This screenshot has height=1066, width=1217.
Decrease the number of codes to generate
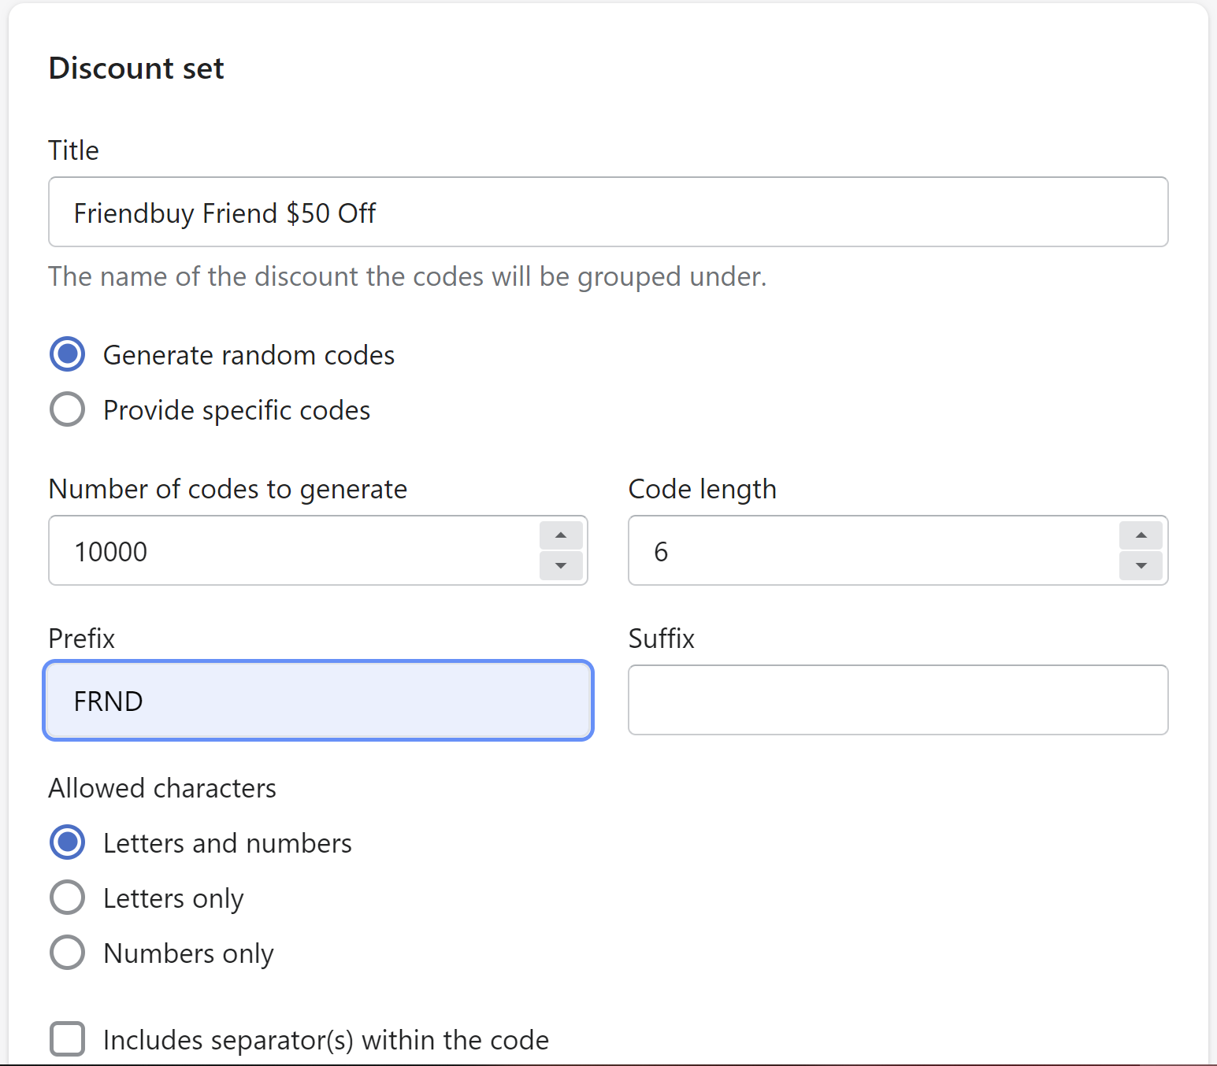point(561,565)
